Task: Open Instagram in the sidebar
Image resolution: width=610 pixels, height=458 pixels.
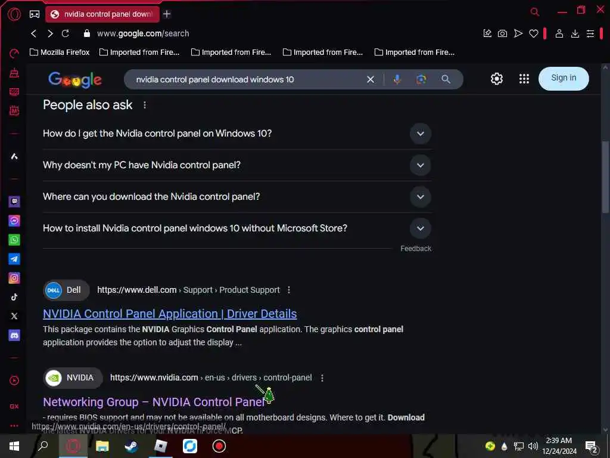Action: pyautogui.click(x=14, y=278)
